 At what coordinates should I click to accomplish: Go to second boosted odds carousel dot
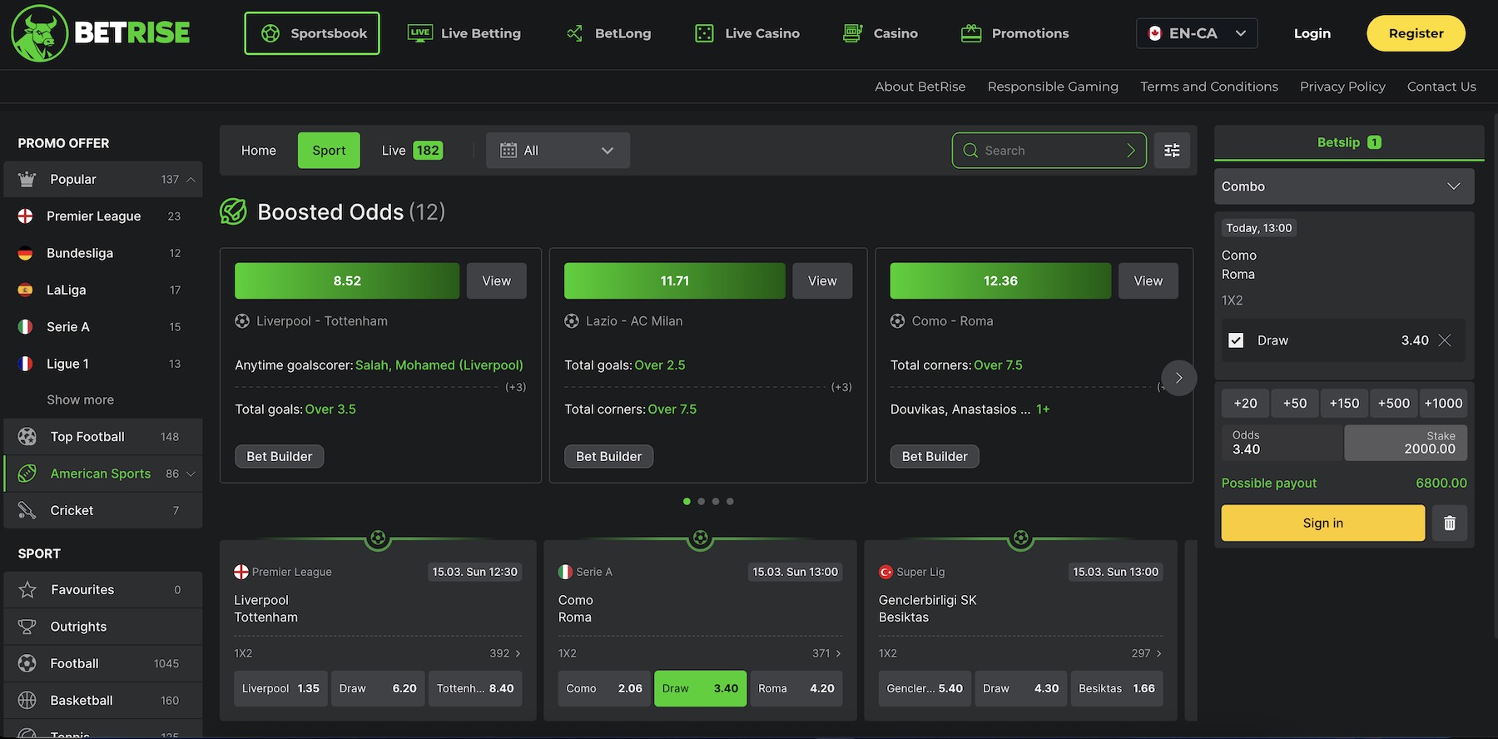(702, 501)
